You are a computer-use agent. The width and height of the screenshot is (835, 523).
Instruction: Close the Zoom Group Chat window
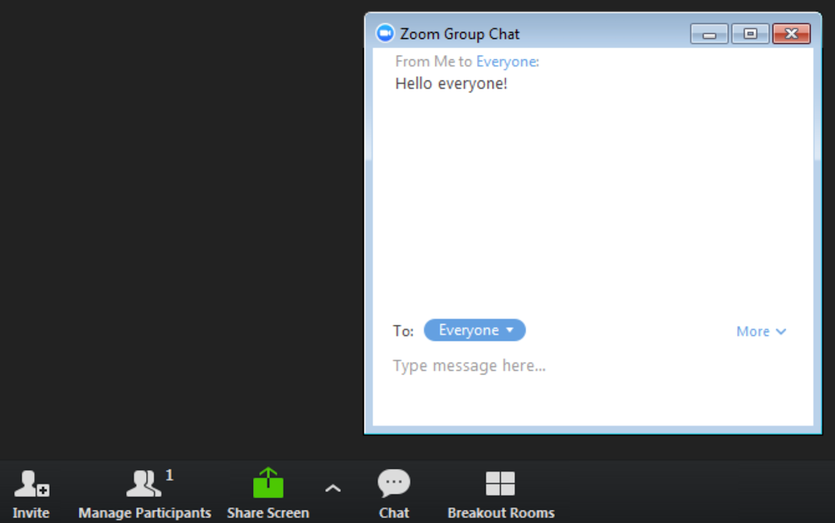click(791, 34)
